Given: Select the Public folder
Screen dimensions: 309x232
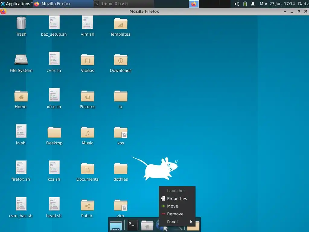Looking at the screenshot, I should 88,205.
